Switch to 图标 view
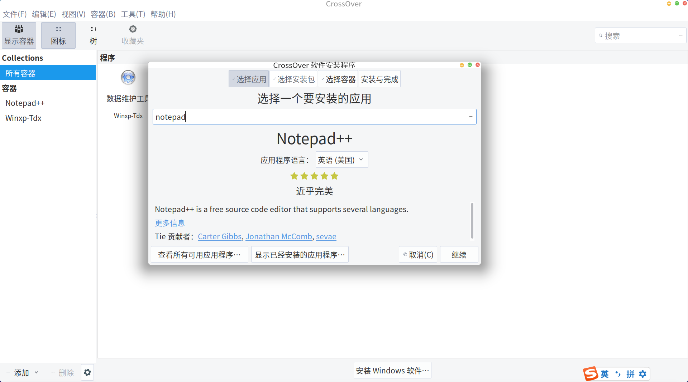688x382 pixels. (x=58, y=35)
